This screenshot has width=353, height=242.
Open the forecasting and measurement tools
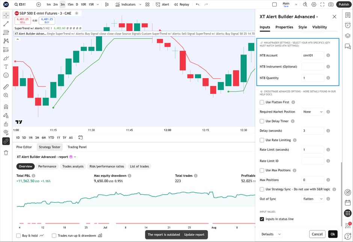(x=6, y=50)
